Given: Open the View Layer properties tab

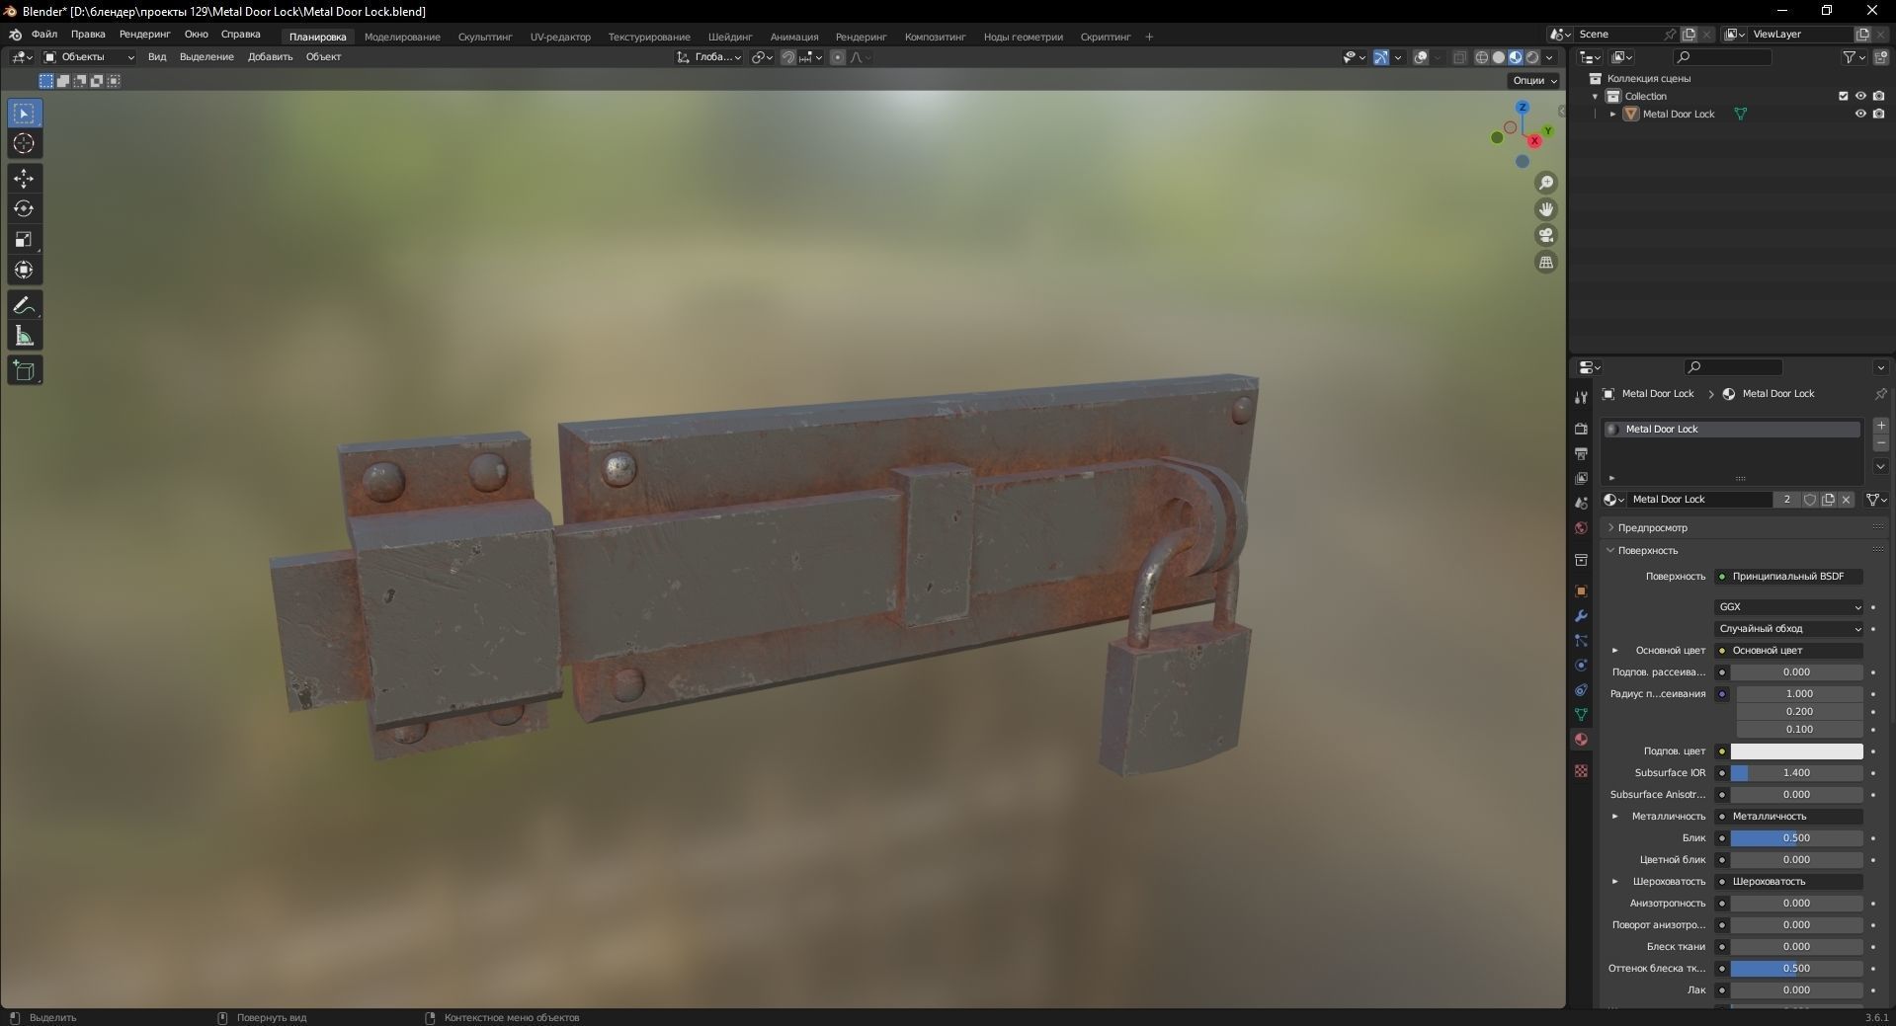Looking at the screenshot, I should (1581, 478).
